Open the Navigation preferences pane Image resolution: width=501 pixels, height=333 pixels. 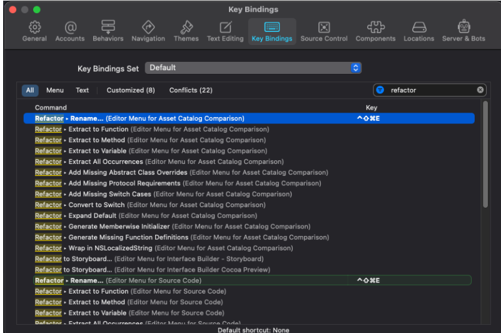[148, 31]
